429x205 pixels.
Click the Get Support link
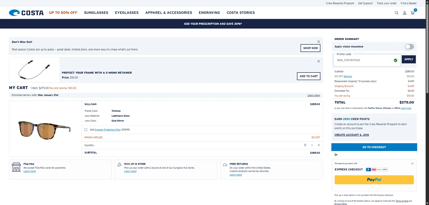point(366,3)
